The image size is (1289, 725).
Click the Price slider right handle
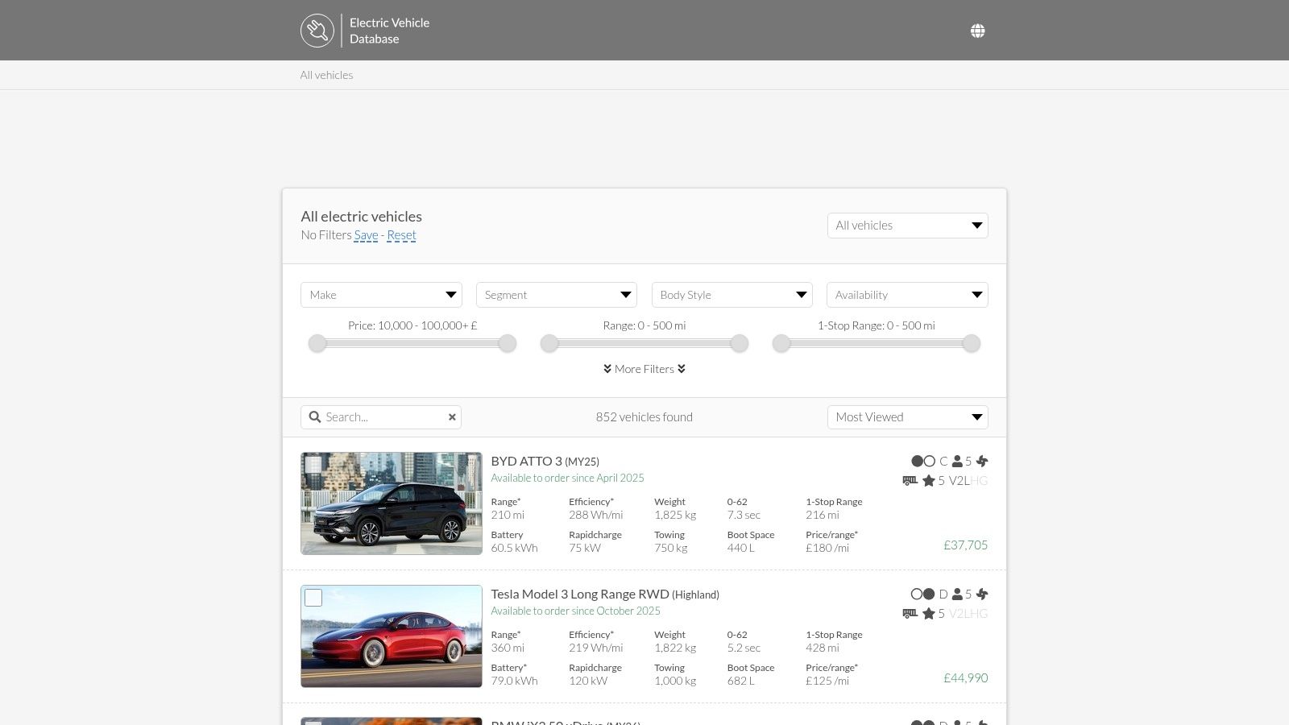pyautogui.click(x=507, y=344)
